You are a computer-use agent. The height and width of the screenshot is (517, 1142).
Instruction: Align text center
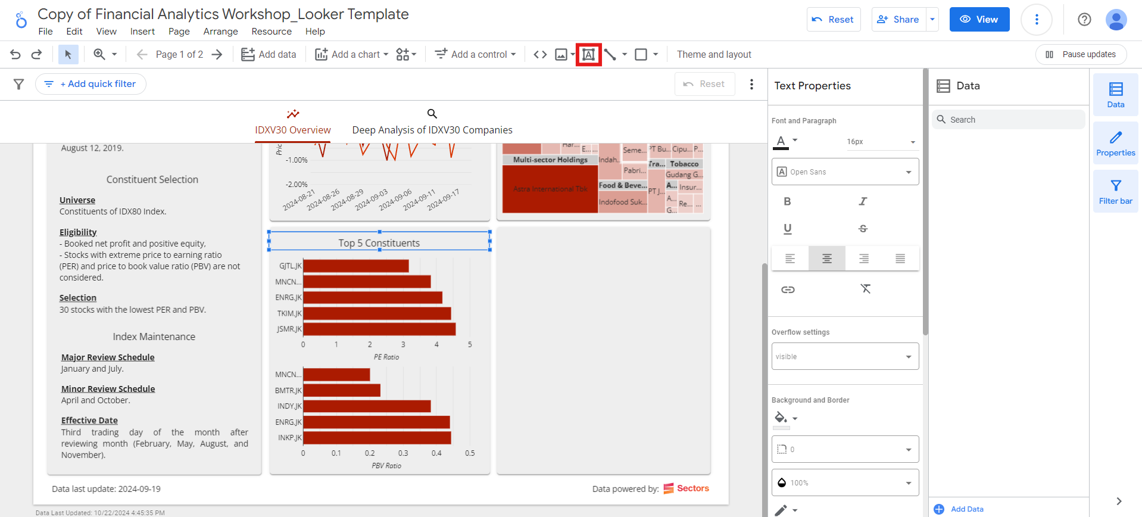click(826, 258)
